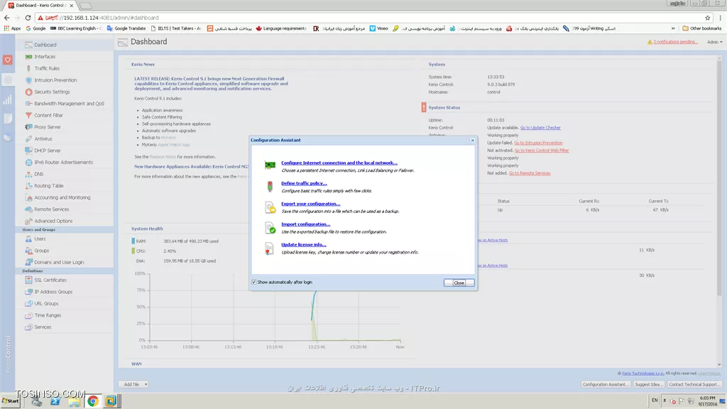This screenshot has width=727, height=409.
Task: Bookmark this page with the star icon
Action: (708, 18)
